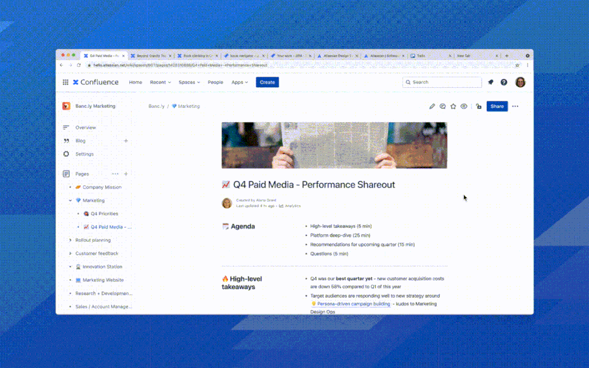Viewport: 589px width, 368px height.
Task: Expand the Rollout planning page tree
Action: (x=70, y=240)
